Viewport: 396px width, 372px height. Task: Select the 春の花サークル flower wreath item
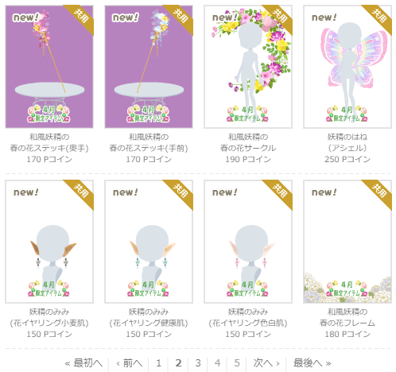coord(248,67)
